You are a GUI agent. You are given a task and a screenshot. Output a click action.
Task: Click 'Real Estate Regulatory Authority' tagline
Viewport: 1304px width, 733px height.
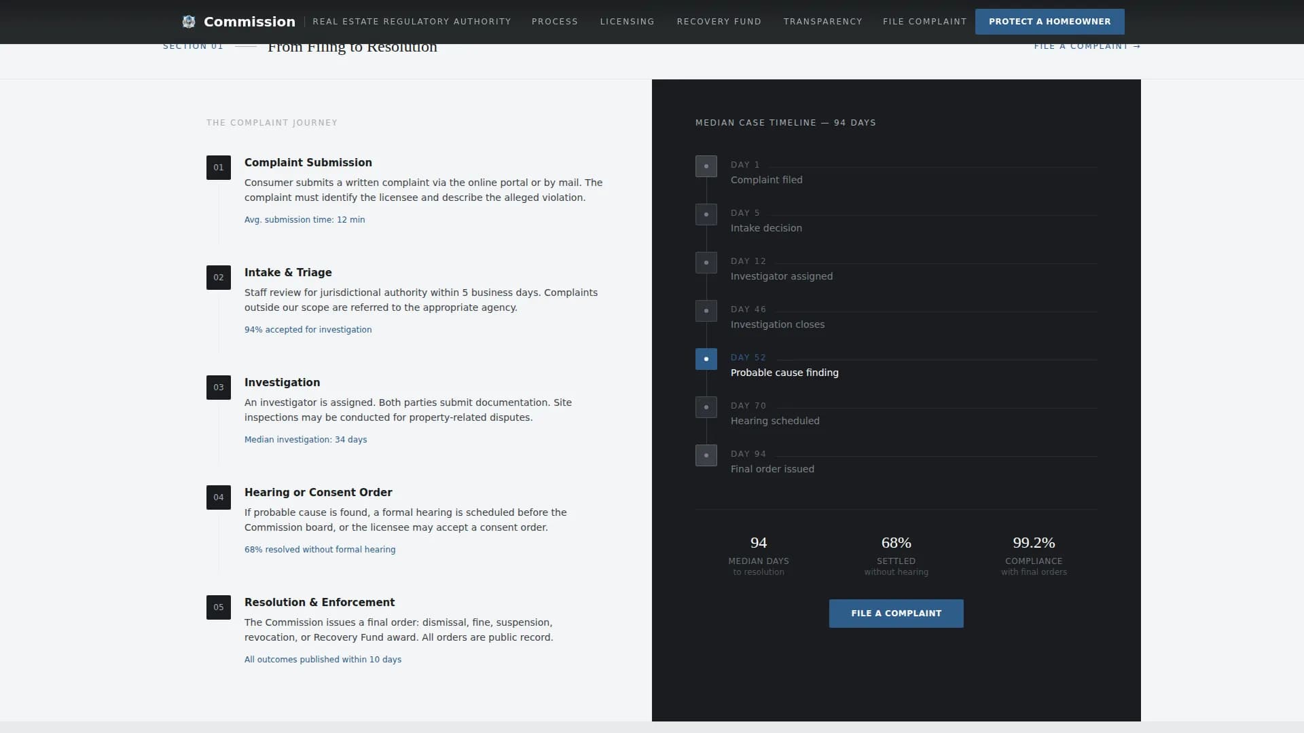pyautogui.click(x=412, y=22)
